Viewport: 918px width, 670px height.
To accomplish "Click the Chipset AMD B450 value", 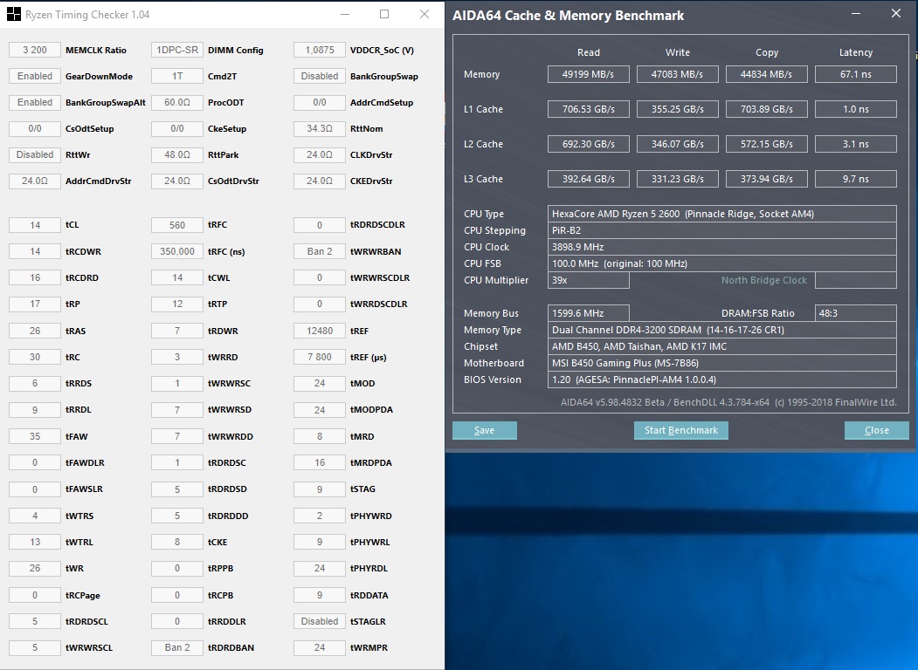I will pos(721,346).
